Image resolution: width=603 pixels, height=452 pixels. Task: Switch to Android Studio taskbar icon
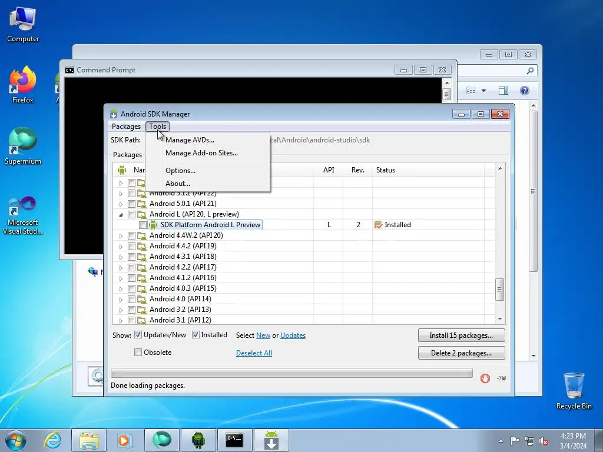pos(198,440)
